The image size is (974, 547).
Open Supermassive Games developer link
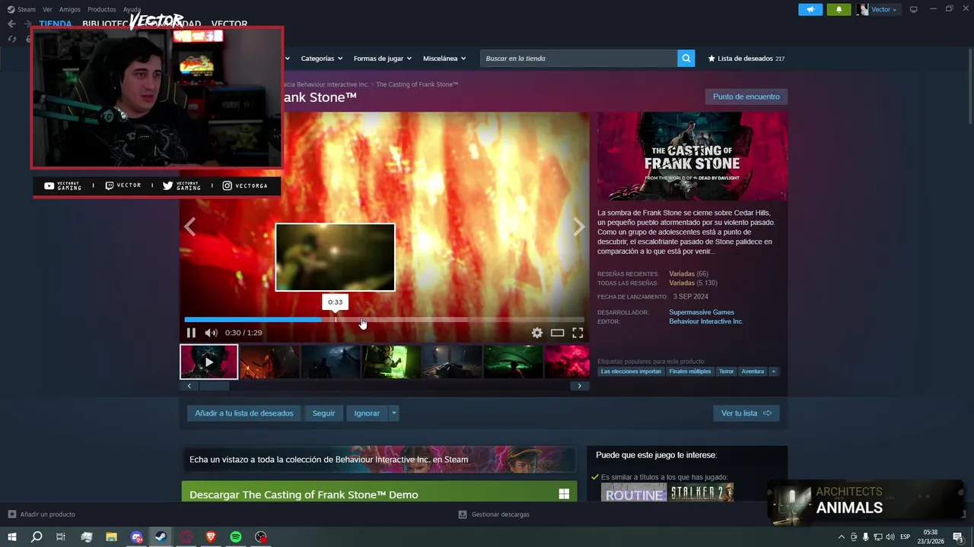point(702,312)
